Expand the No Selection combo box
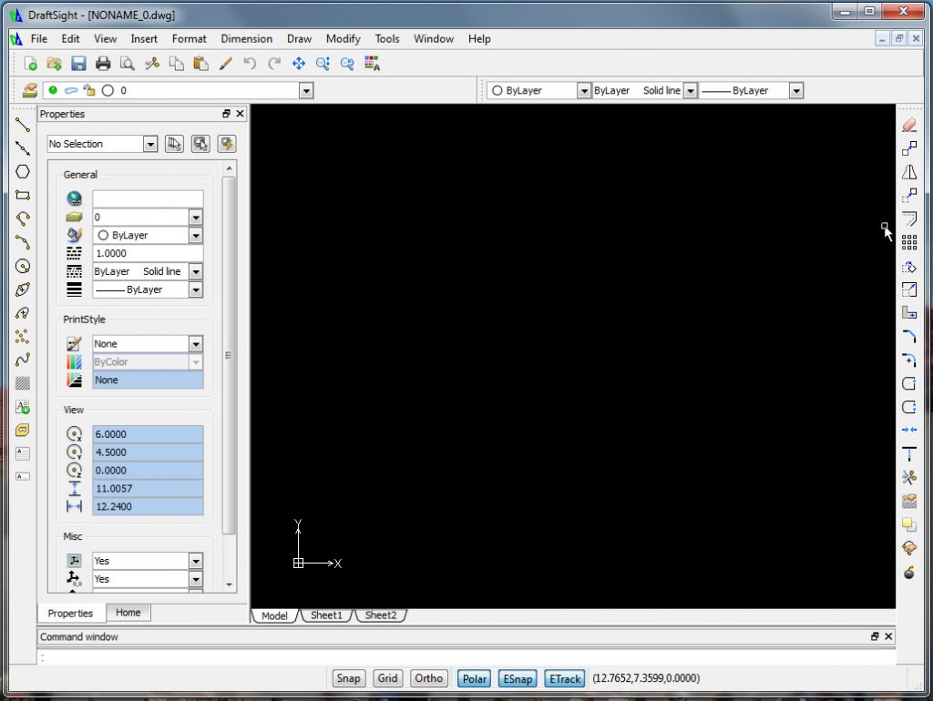This screenshot has width=933, height=701. point(152,143)
